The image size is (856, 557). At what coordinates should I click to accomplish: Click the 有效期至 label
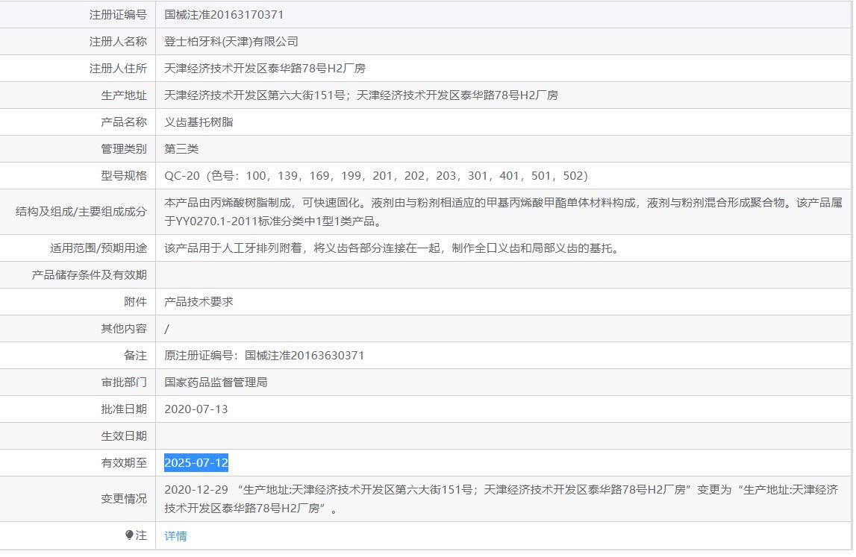point(124,462)
